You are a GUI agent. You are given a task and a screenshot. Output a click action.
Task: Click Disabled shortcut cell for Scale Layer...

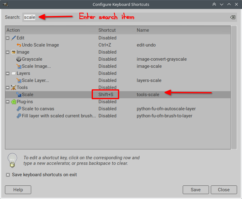[107, 80]
